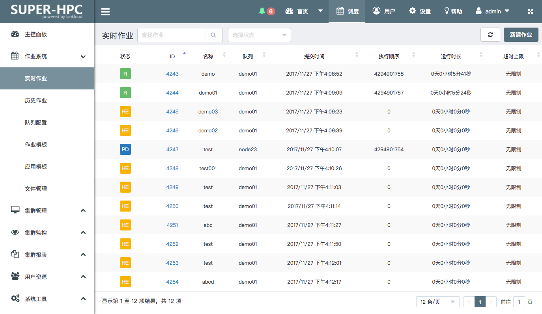Image resolution: width=542 pixels, height=314 pixels.
Task: Click the green R status badge for job 4243
Action: 125,74
